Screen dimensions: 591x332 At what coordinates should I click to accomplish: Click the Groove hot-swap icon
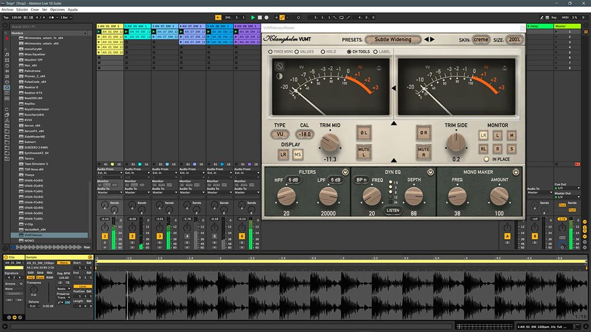21,284
